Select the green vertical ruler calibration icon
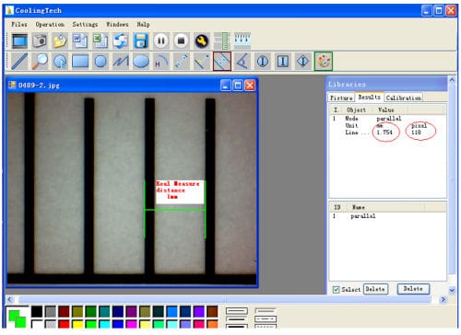This screenshot has width=461, height=335. point(222,41)
